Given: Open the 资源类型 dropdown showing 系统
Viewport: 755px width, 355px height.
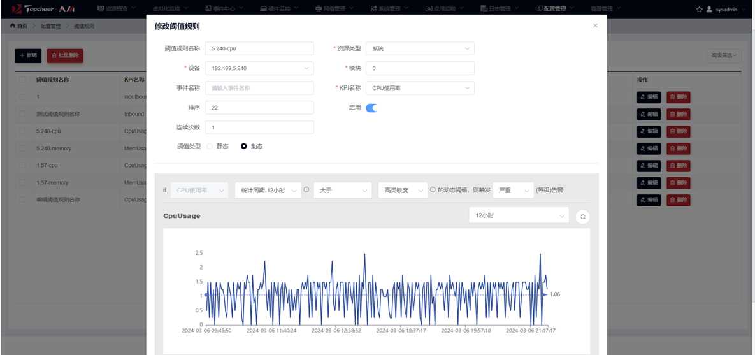Looking at the screenshot, I should (421, 48).
